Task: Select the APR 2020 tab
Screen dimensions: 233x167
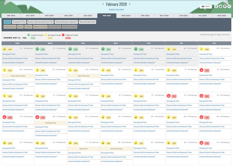Action: 145,16
